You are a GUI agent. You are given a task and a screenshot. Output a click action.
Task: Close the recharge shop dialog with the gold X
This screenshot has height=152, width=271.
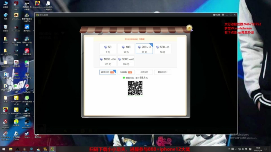(x=189, y=28)
